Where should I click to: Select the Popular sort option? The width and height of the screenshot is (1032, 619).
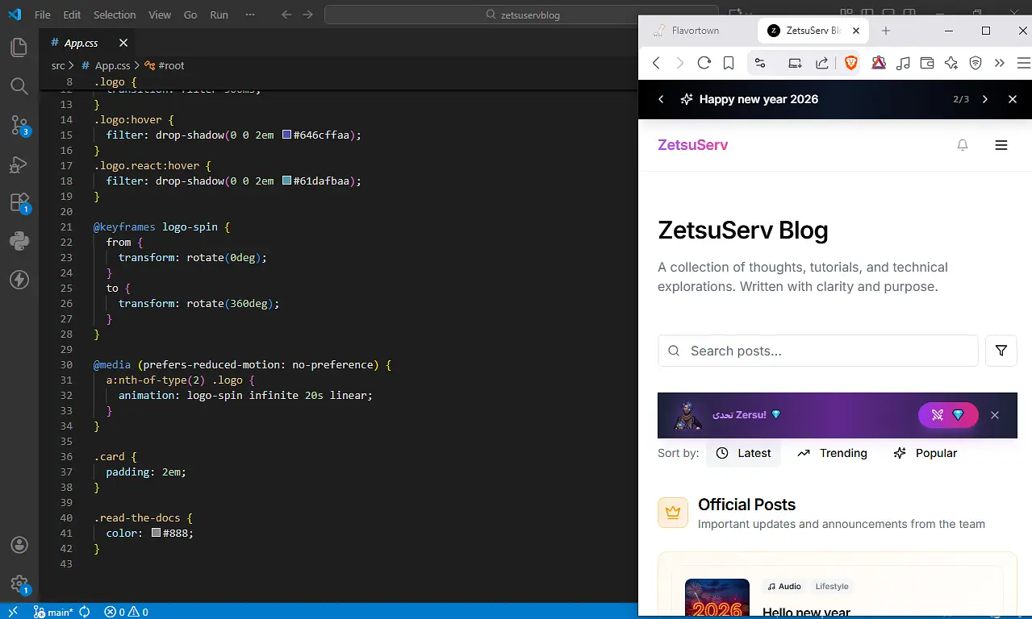tap(925, 453)
